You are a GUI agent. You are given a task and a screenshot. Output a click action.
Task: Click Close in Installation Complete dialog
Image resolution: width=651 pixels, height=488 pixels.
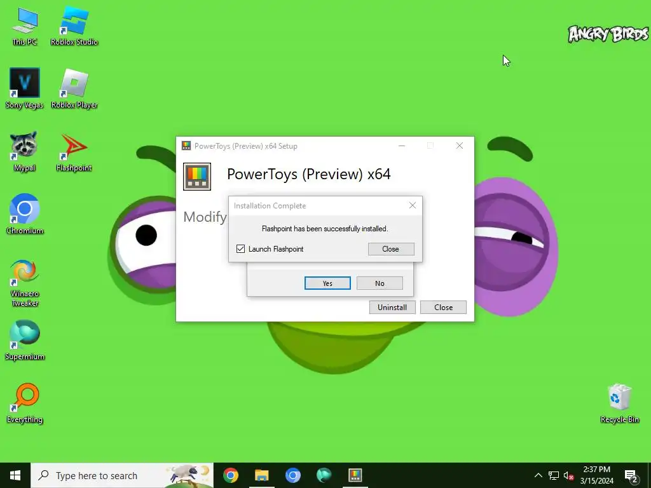point(391,248)
